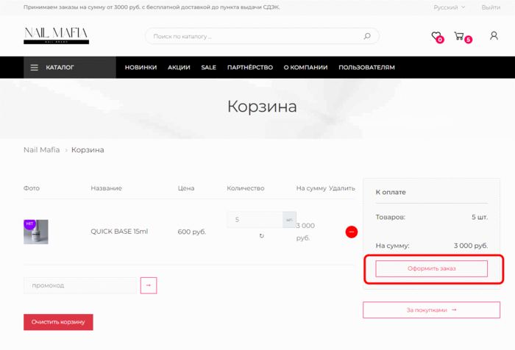515x350 pixels.
Task: Open the Партнёрство menu item
Action: tap(249, 68)
